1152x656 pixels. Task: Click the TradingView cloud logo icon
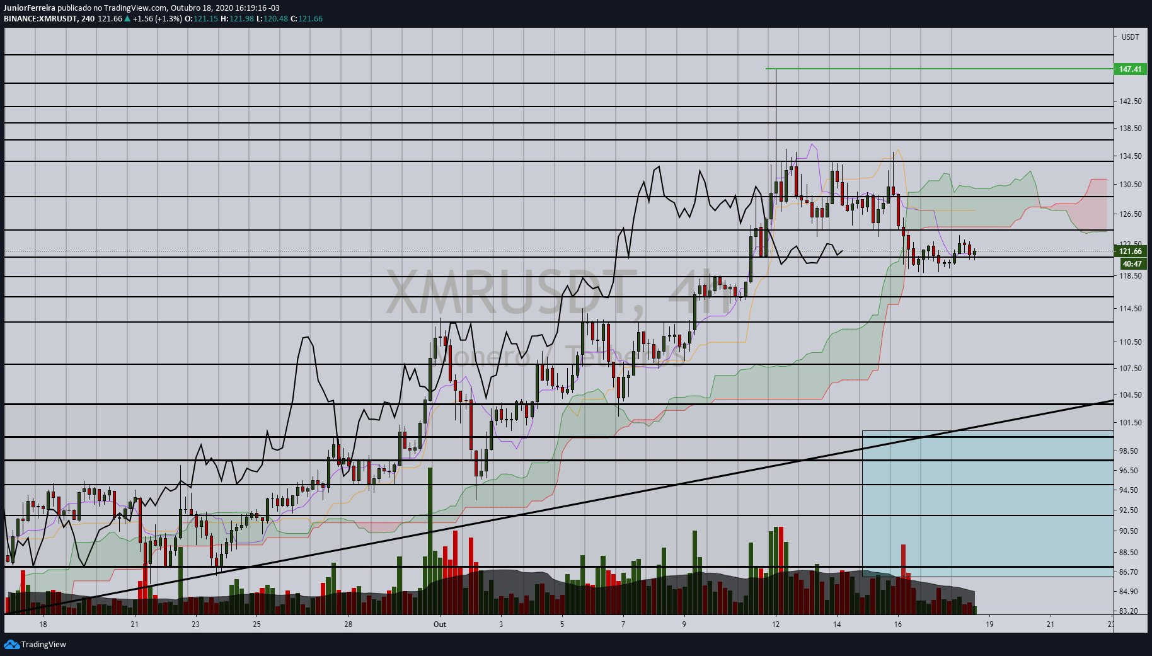(x=11, y=644)
